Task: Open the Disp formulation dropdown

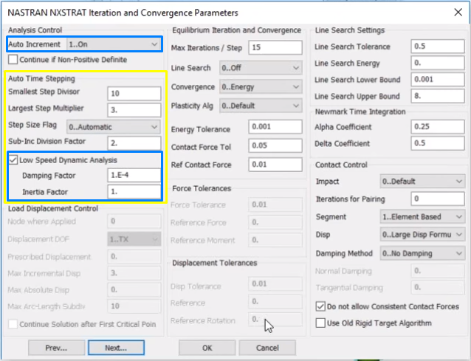Action: [x=422, y=235]
